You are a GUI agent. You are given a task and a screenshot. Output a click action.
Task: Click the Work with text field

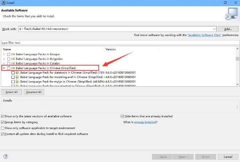click(115, 29)
